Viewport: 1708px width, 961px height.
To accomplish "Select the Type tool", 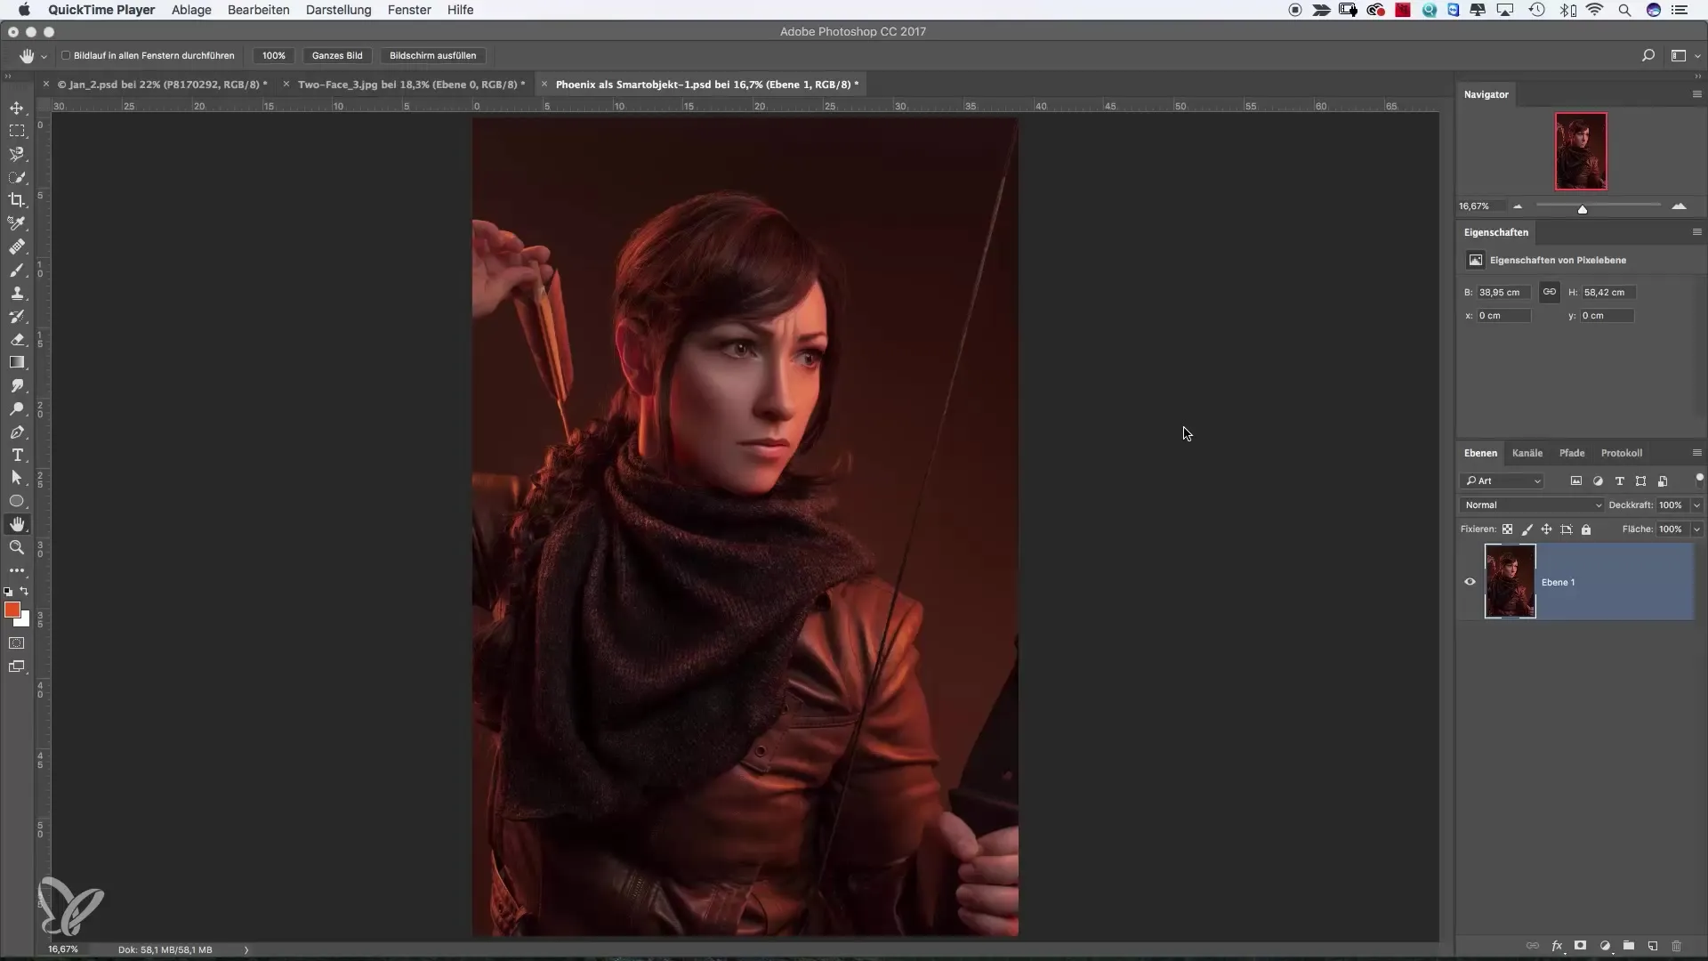I will (17, 455).
